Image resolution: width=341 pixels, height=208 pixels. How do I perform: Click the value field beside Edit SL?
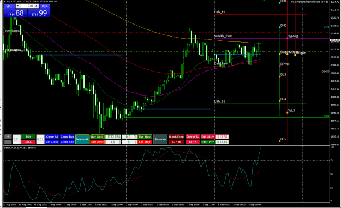222,136
